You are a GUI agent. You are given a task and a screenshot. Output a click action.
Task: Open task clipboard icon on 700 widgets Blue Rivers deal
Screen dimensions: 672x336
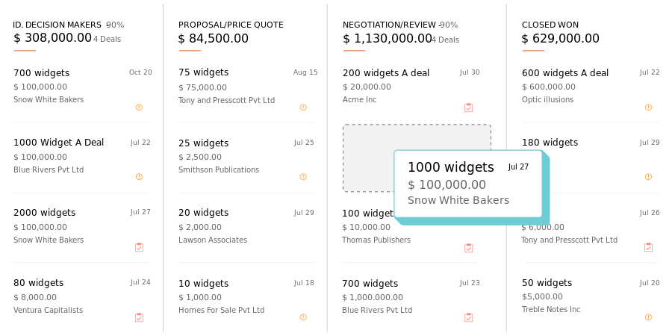(x=468, y=317)
